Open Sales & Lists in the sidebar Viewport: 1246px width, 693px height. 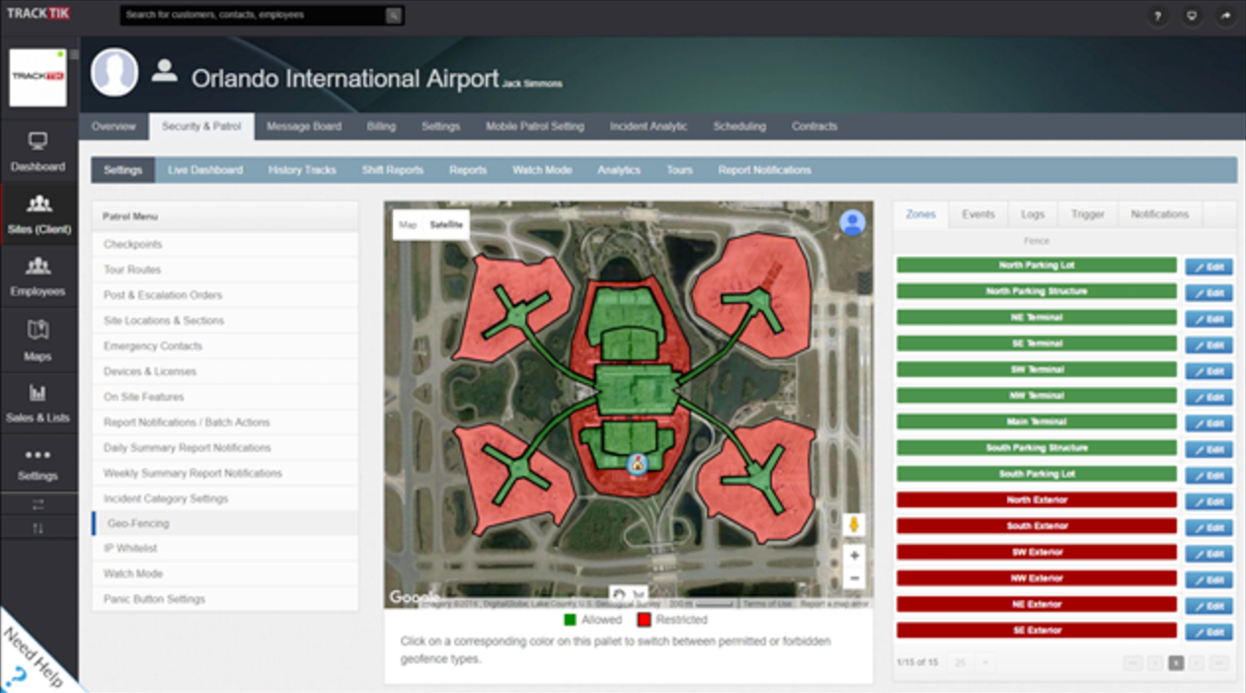pyautogui.click(x=39, y=403)
